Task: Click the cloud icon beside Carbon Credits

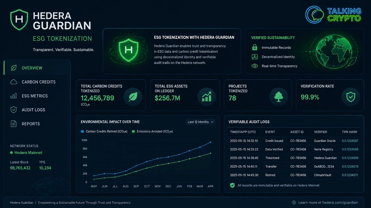Action: click(x=14, y=82)
